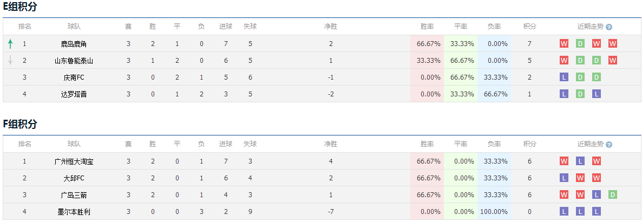
Task: Click the last L badge in 墨尔本胜利 row
Action: click(x=596, y=212)
